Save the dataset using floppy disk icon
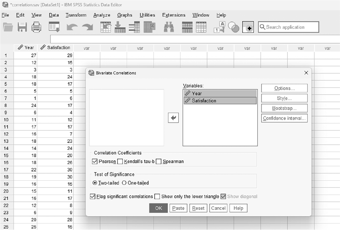340x230 pixels. pos(22,27)
